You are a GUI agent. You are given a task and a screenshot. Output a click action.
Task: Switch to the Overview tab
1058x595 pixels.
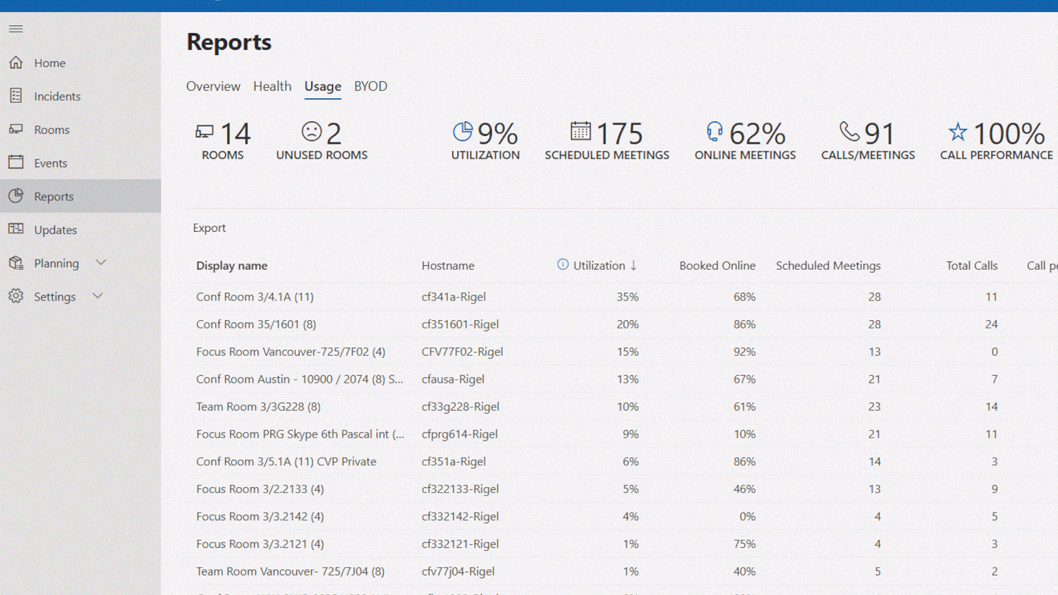tap(213, 86)
